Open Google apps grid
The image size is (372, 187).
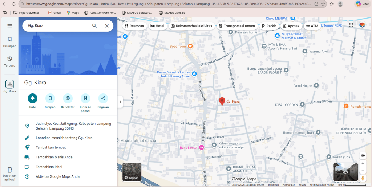[351, 25]
